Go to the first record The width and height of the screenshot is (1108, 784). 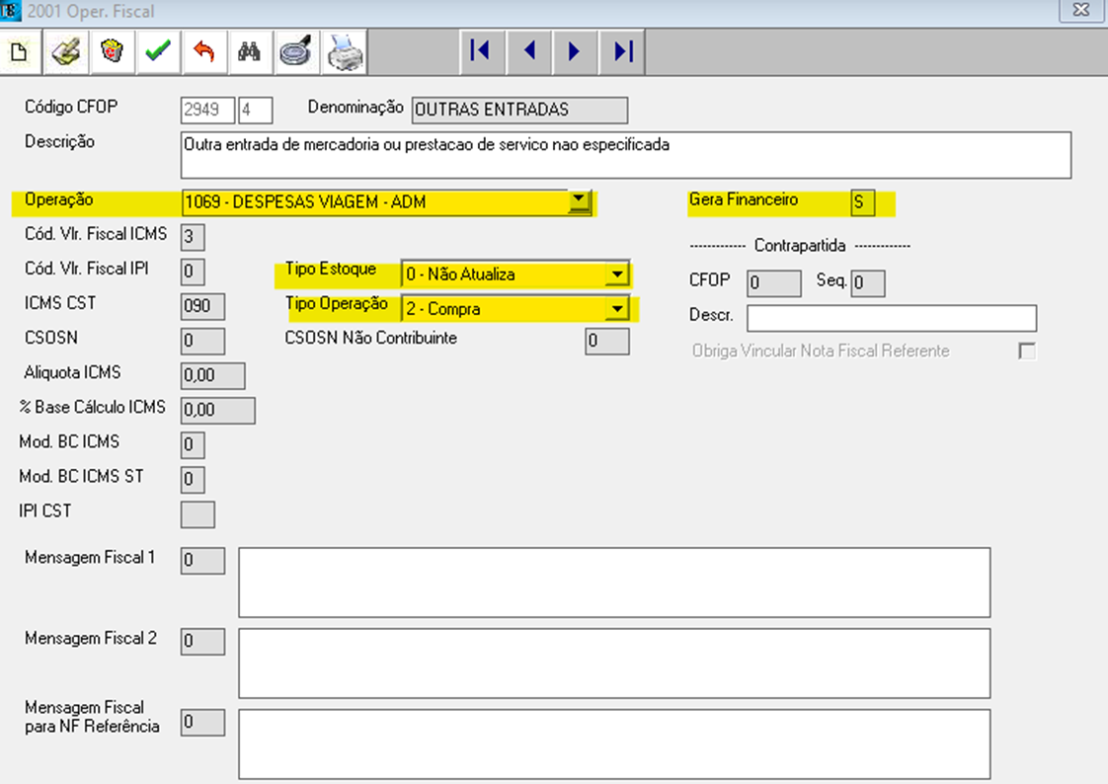point(481,51)
